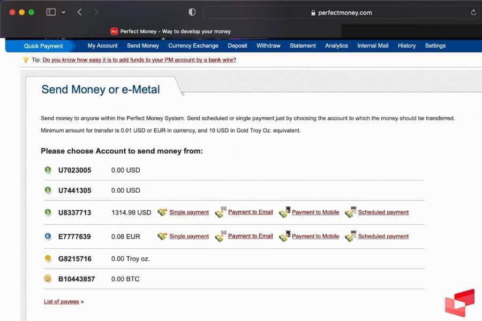The image size is (482, 321).
Task: Open Analytics in navigation bar
Action: click(337, 45)
